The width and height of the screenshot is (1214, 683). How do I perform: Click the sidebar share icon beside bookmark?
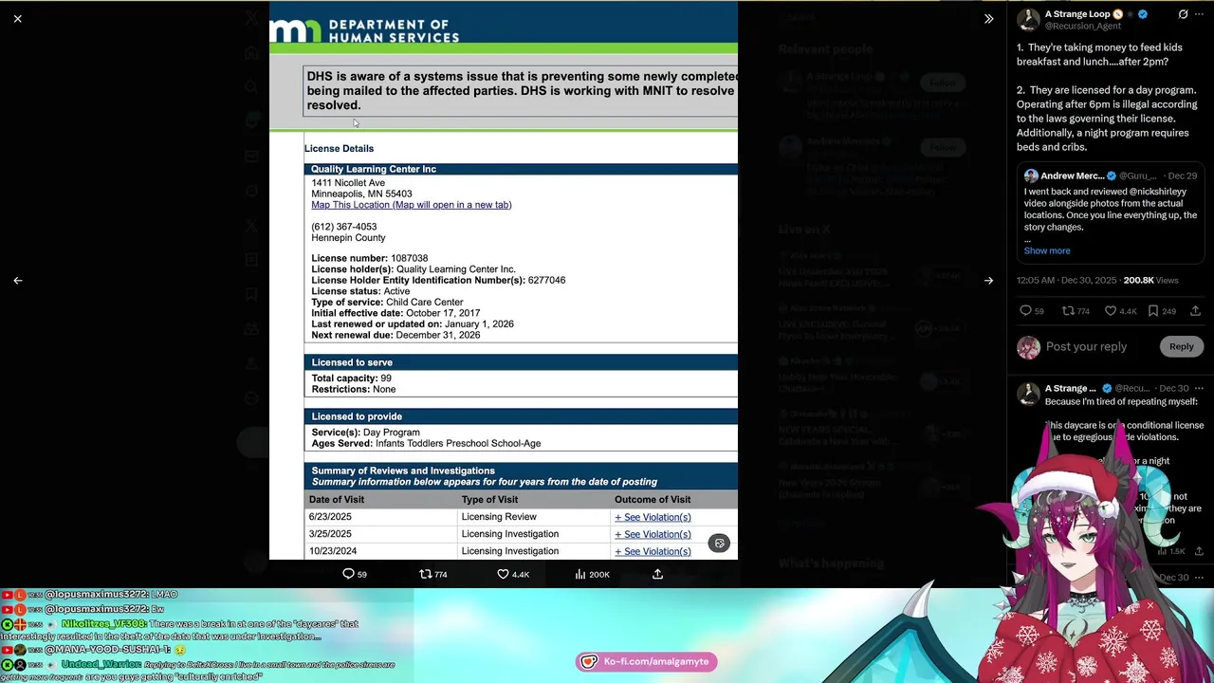point(1196,311)
